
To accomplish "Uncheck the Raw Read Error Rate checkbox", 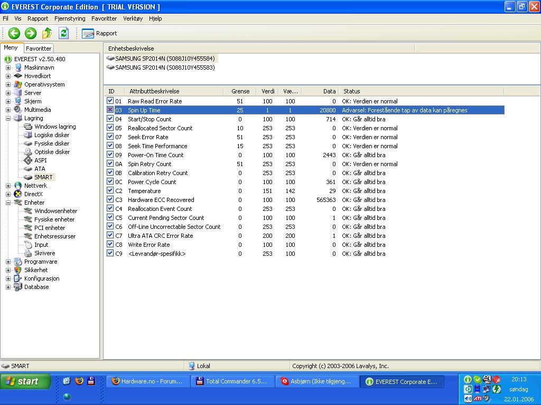I will click(110, 101).
